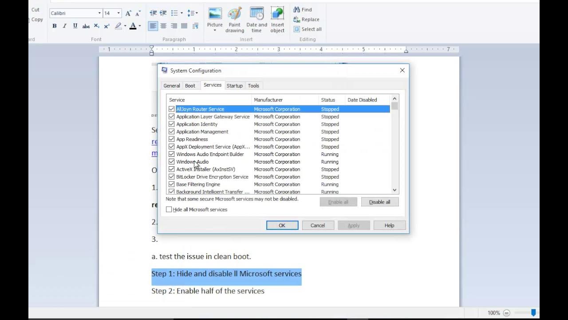This screenshot has width=568, height=320.
Task: Uncheck AllJoyn Router Service
Action: [172, 109]
